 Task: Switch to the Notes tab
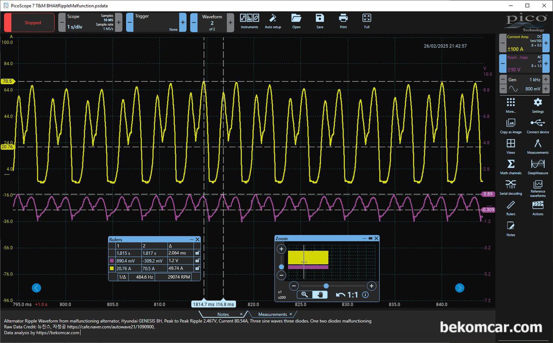(223, 314)
